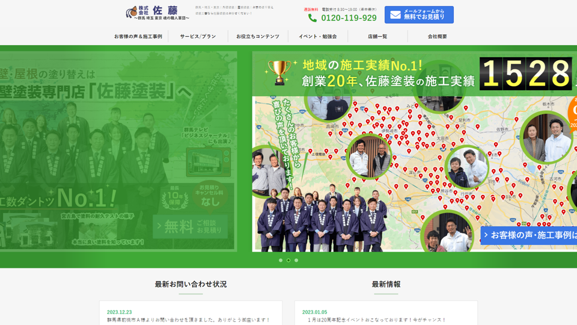This screenshot has height=325, width=577.
Task: Open the 店舗一覧 menu item
Action: 377,37
